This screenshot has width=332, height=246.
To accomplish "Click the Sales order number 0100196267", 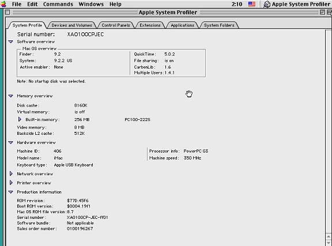I will tap(80, 229).
